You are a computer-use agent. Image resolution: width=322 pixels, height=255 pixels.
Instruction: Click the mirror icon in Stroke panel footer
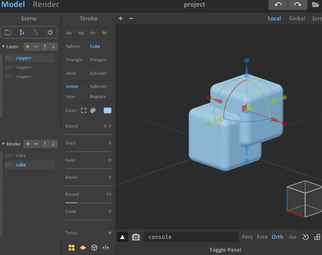point(105,248)
